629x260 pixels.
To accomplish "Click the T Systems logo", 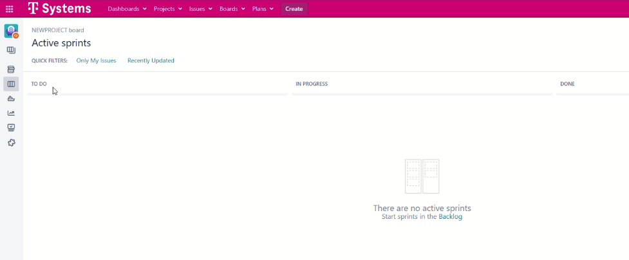I will [x=59, y=8].
